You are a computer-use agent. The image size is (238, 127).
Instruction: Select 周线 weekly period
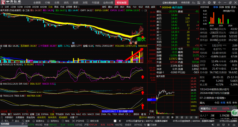56,7
